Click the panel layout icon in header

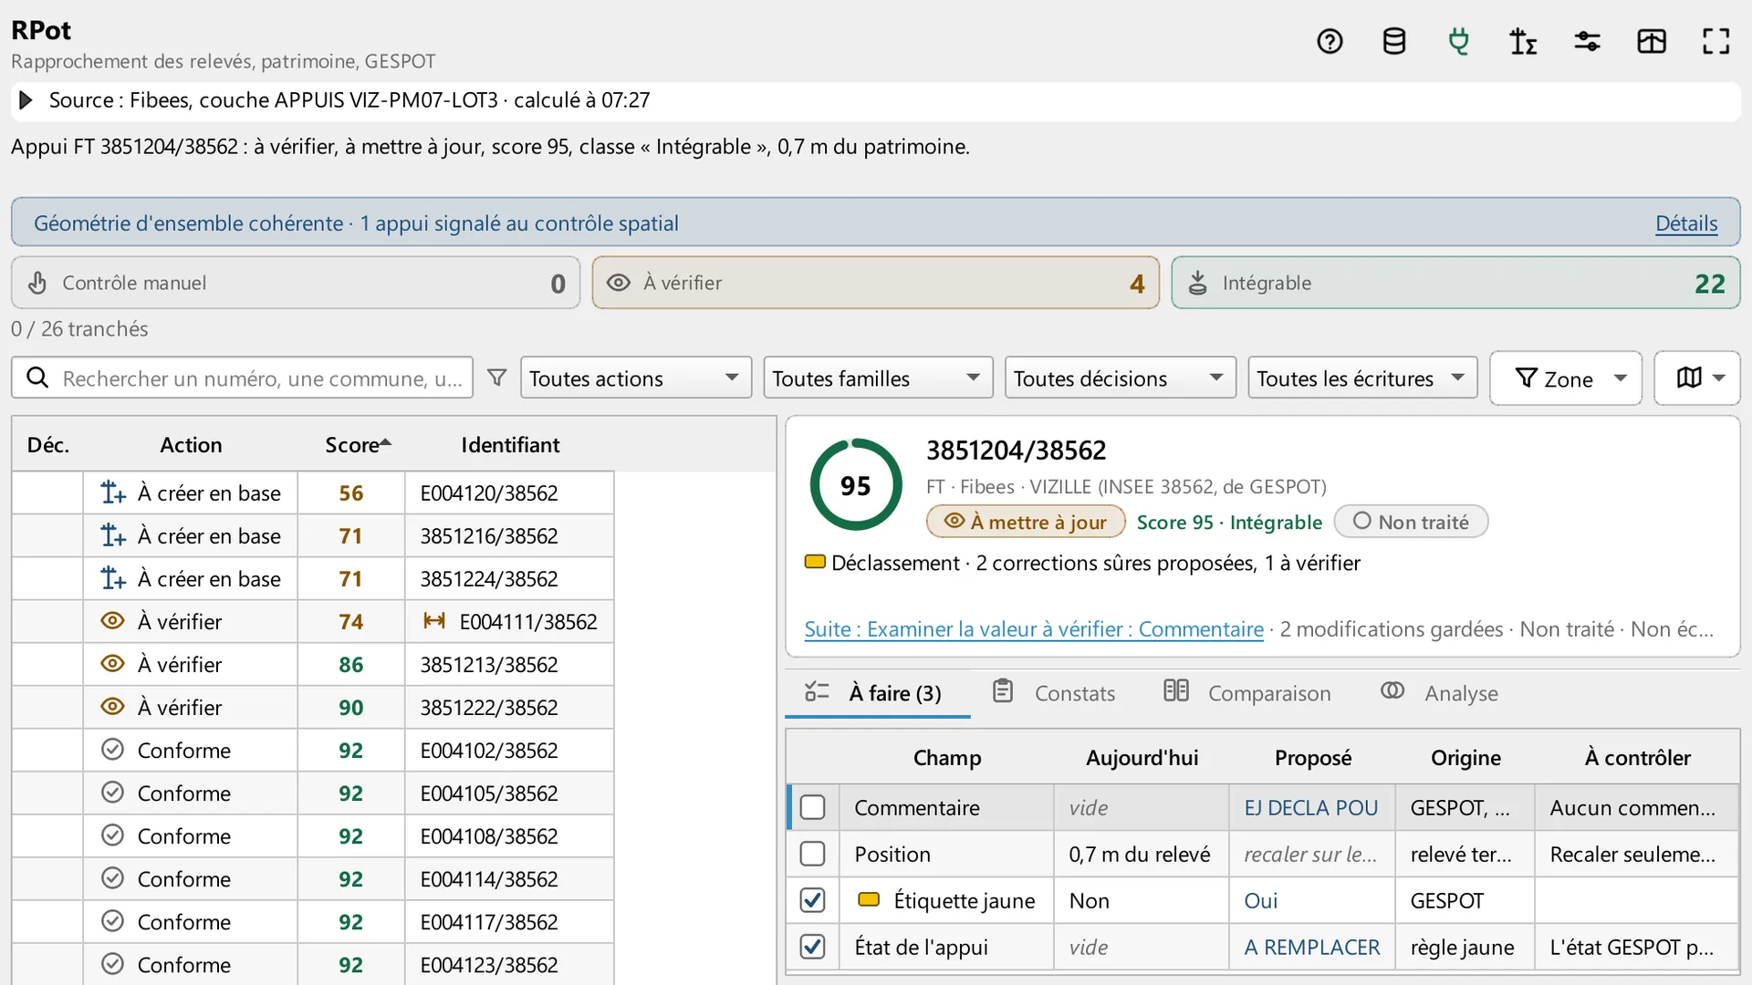point(1652,41)
